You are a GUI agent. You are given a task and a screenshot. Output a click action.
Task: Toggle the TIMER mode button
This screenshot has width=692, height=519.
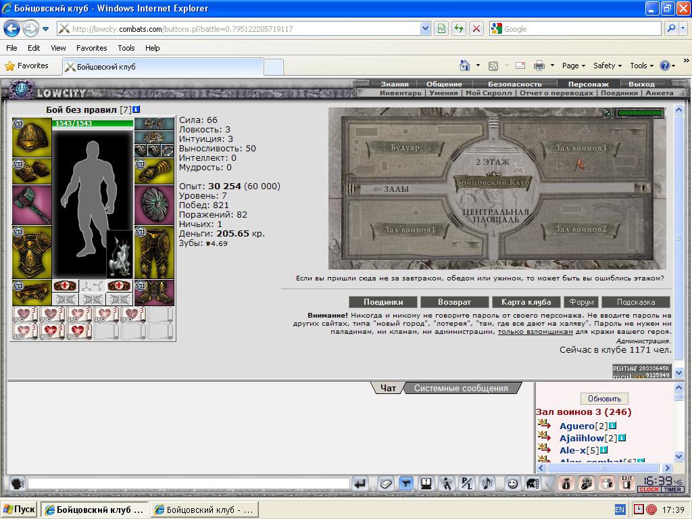coord(672,489)
